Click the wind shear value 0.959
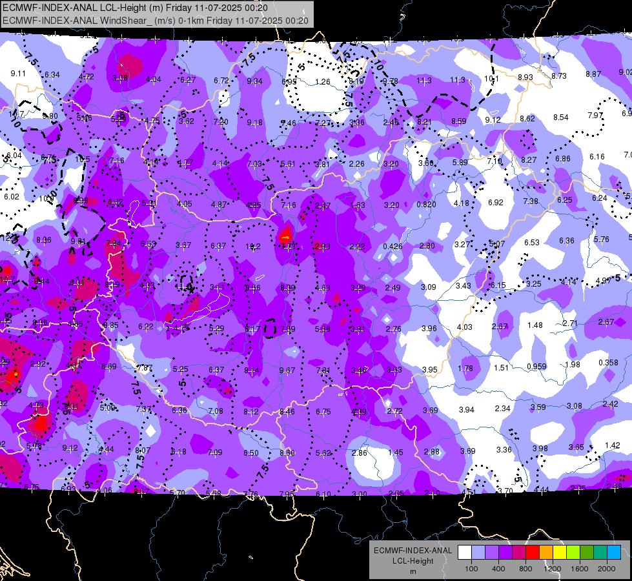Screen dimensions: 632x581 point(537,367)
